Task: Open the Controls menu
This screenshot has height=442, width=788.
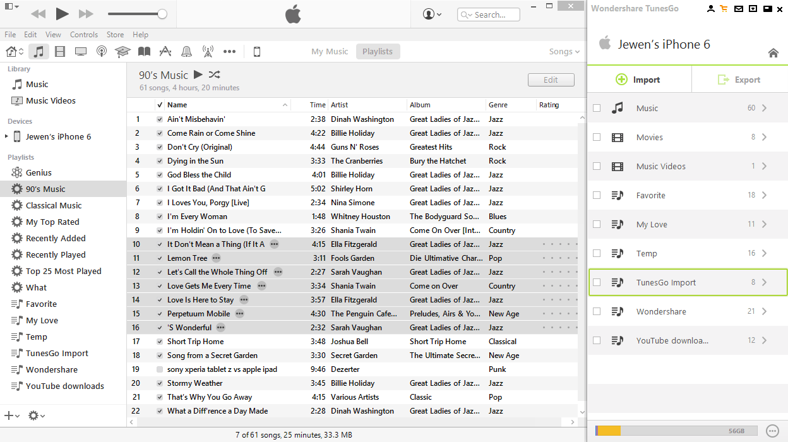Action: pyautogui.click(x=84, y=35)
